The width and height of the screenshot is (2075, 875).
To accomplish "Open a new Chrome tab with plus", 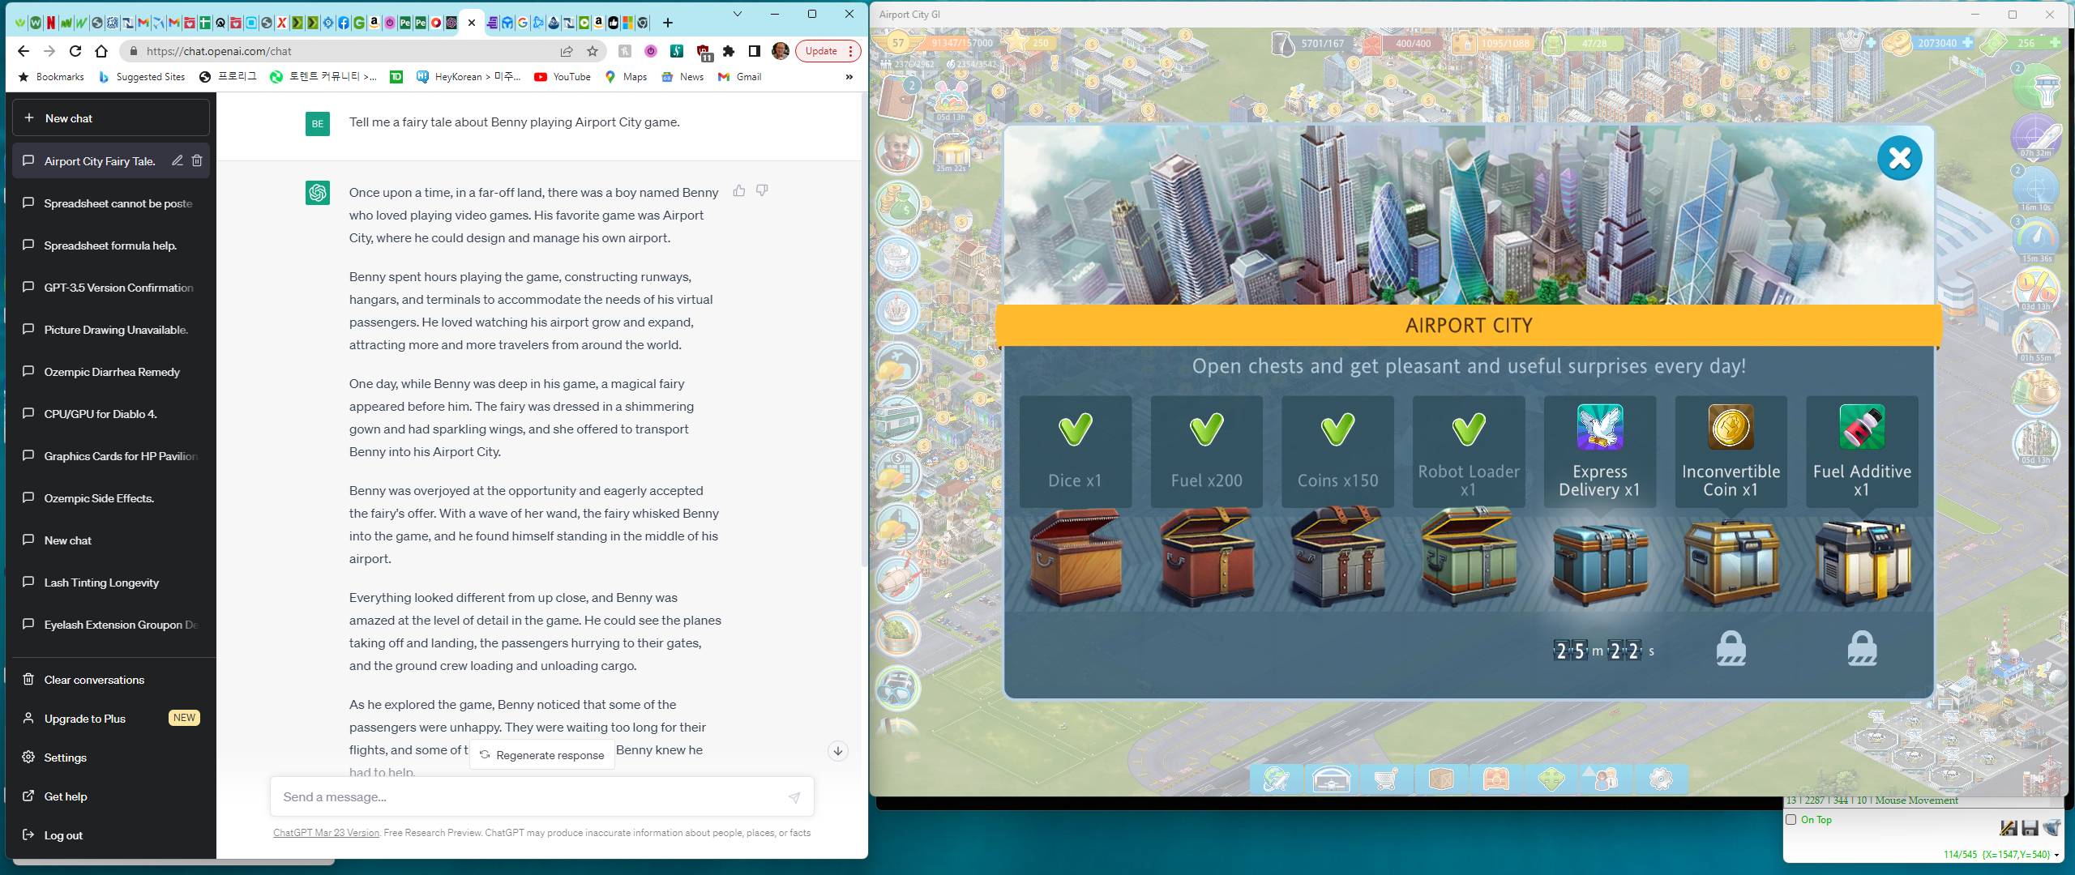I will pos(668,23).
